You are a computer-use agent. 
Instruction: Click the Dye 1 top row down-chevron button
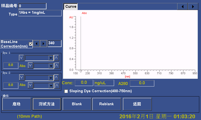click(21, 58)
